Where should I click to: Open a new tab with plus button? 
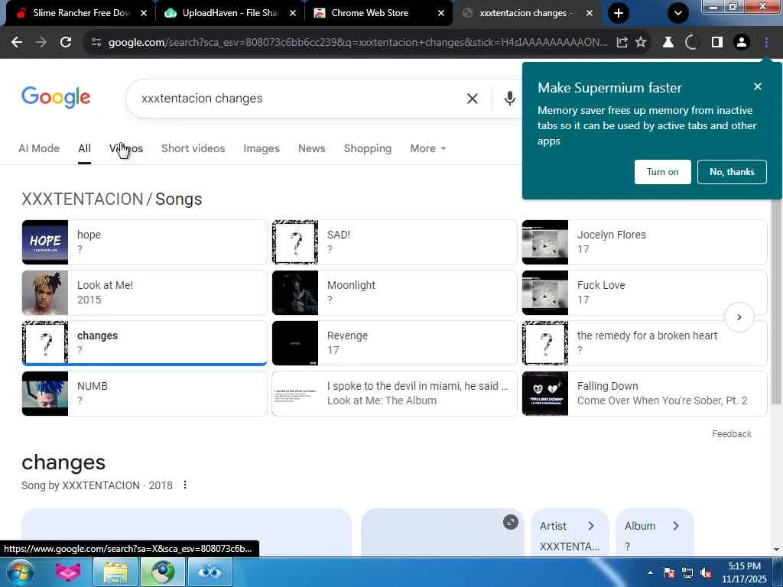pyautogui.click(x=618, y=13)
